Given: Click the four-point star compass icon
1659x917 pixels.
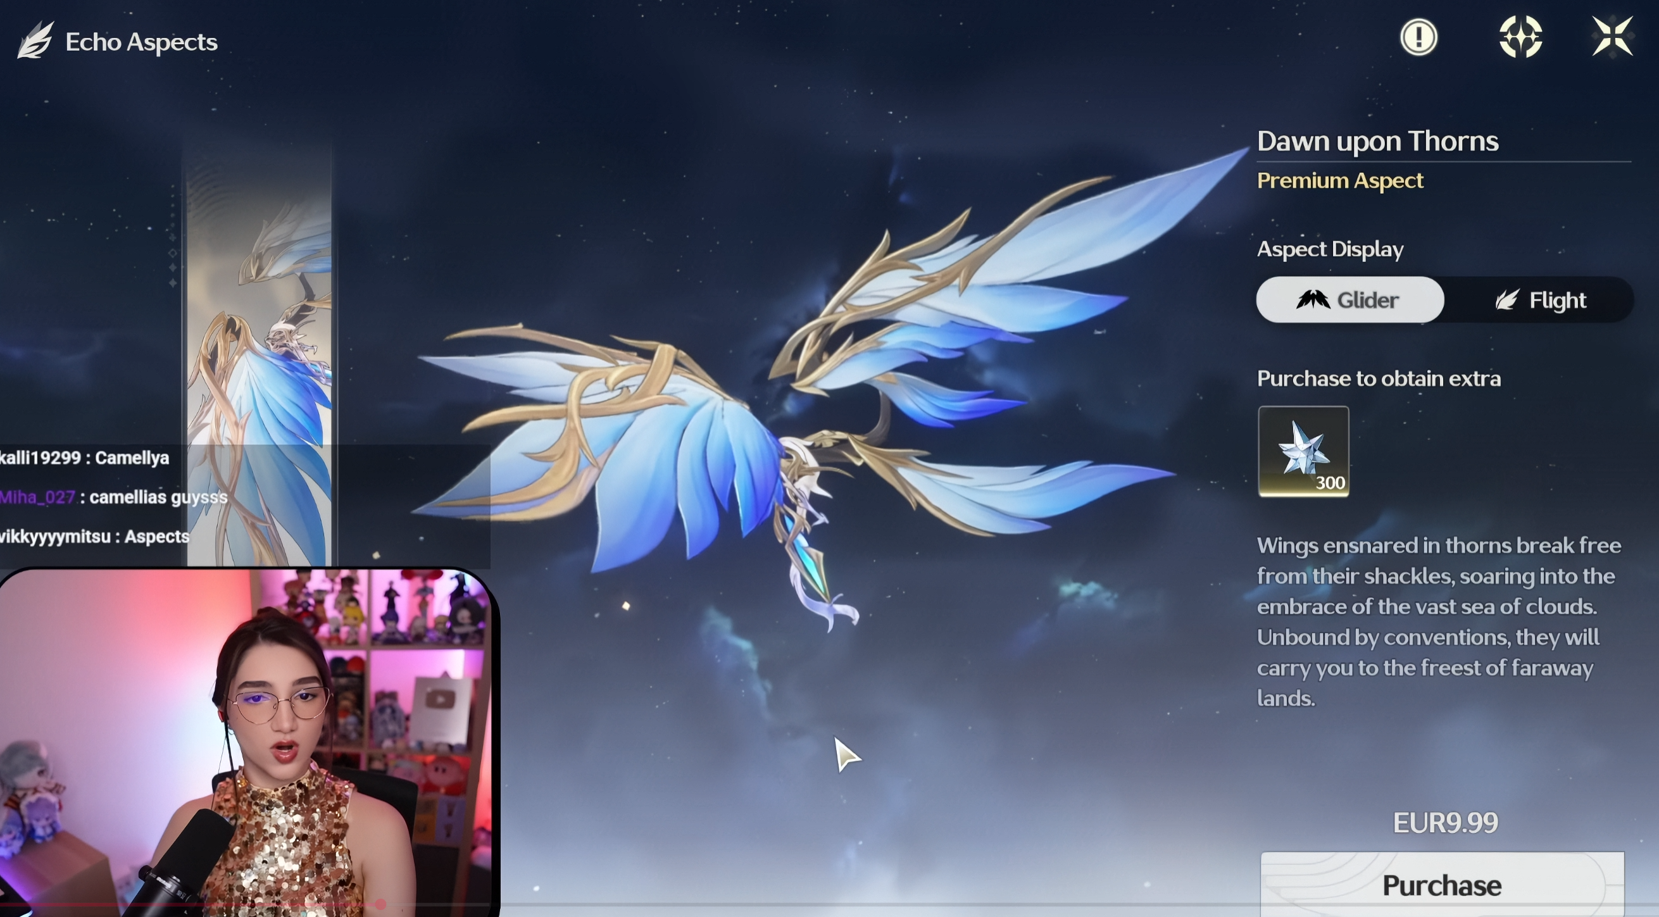Looking at the screenshot, I should pos(1520,37).
